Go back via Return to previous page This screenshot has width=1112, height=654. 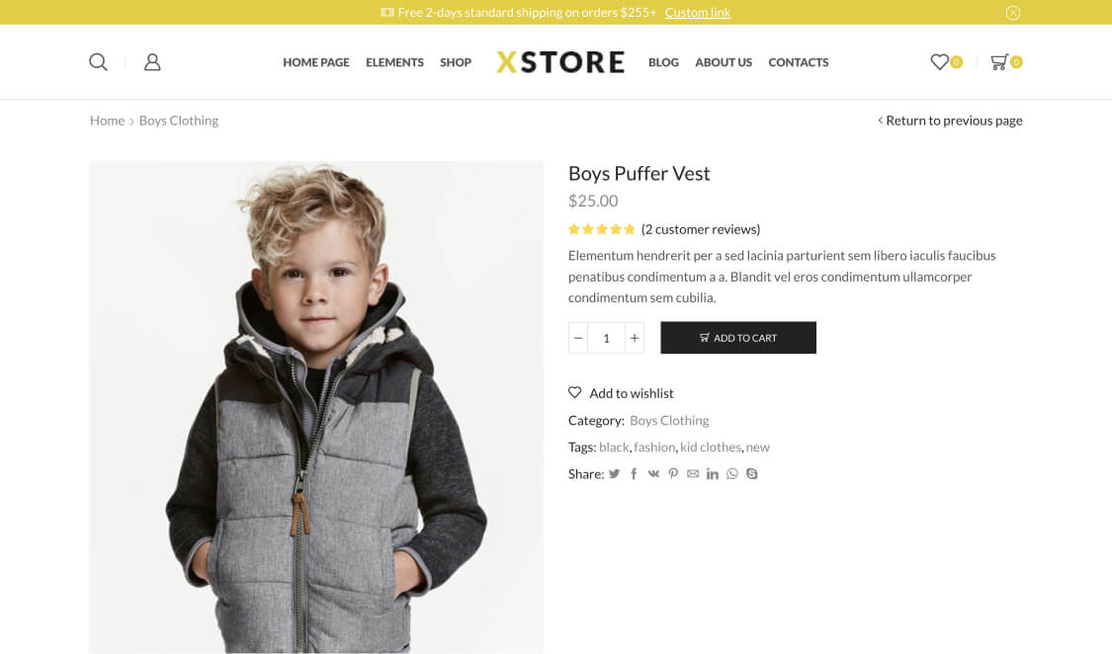[953, 121]
